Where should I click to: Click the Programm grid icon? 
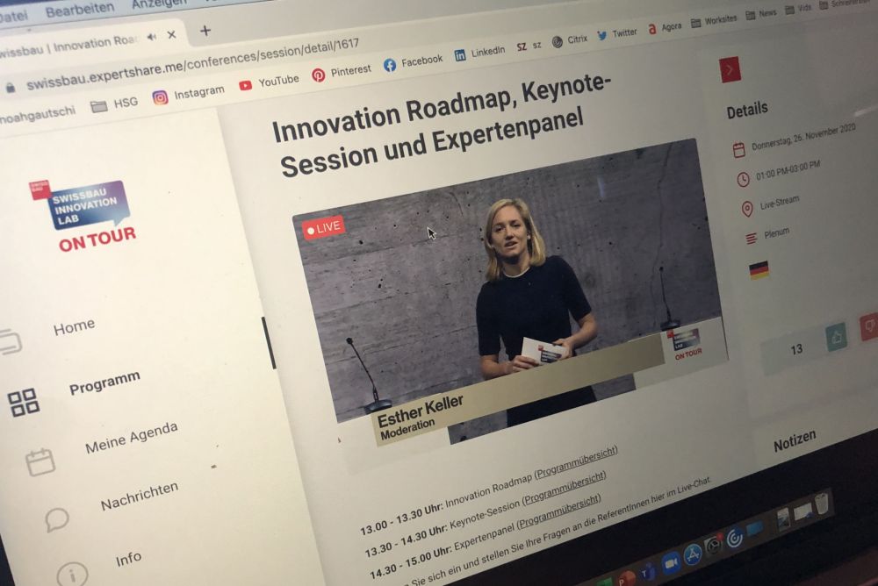tap(24, 402)
